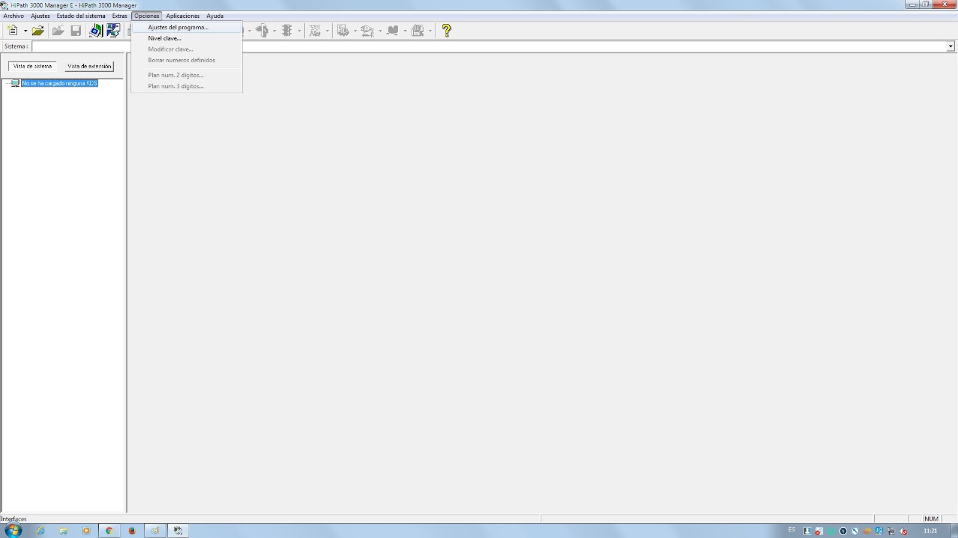
Task: Click the network tray icon beside the volume icon
Action: [x=891, y=531]
